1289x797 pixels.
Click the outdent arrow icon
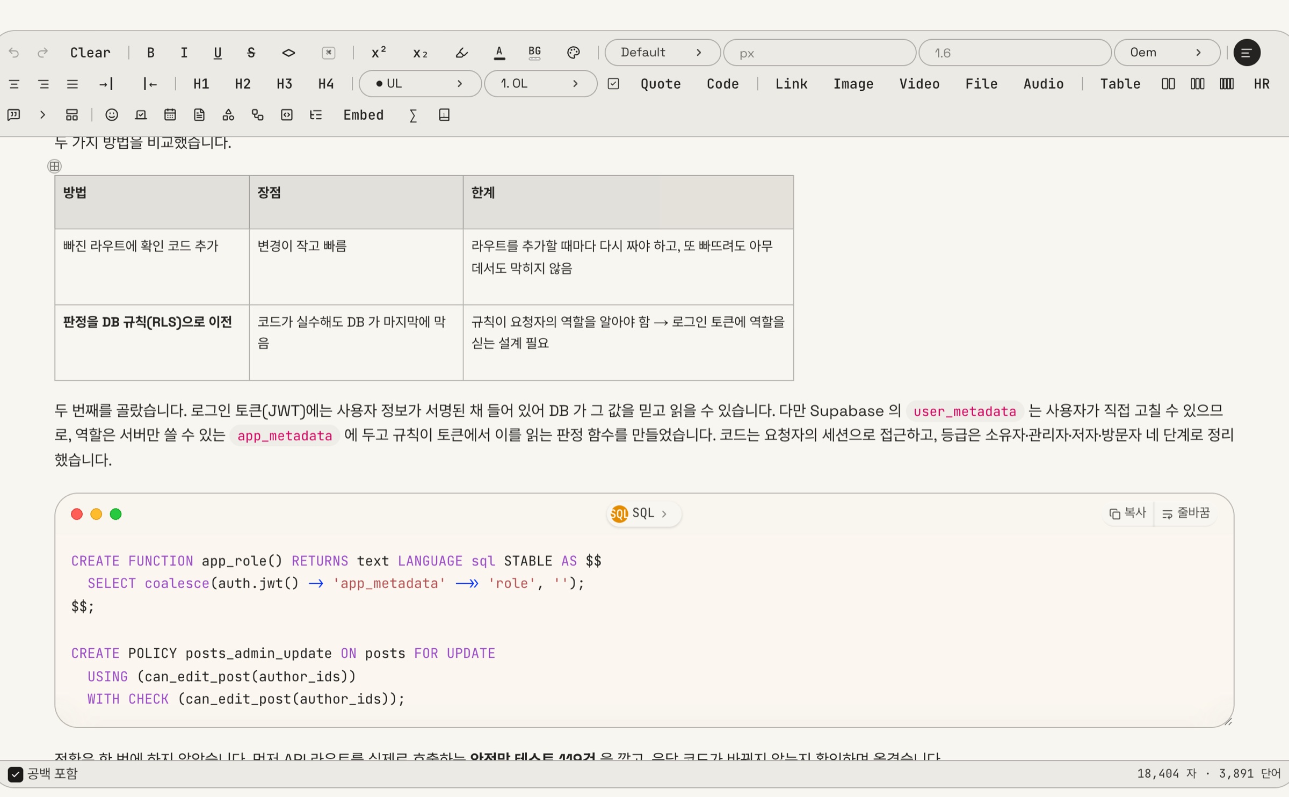pyautogui.click(x=150, y=84)
